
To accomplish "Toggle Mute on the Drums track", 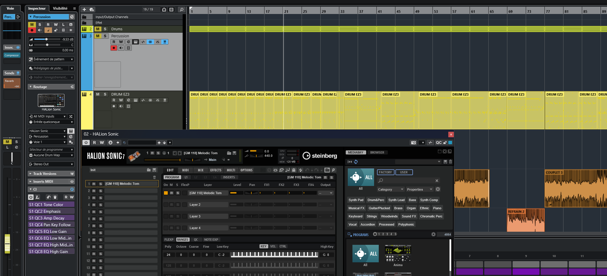I will pos(98,29).
